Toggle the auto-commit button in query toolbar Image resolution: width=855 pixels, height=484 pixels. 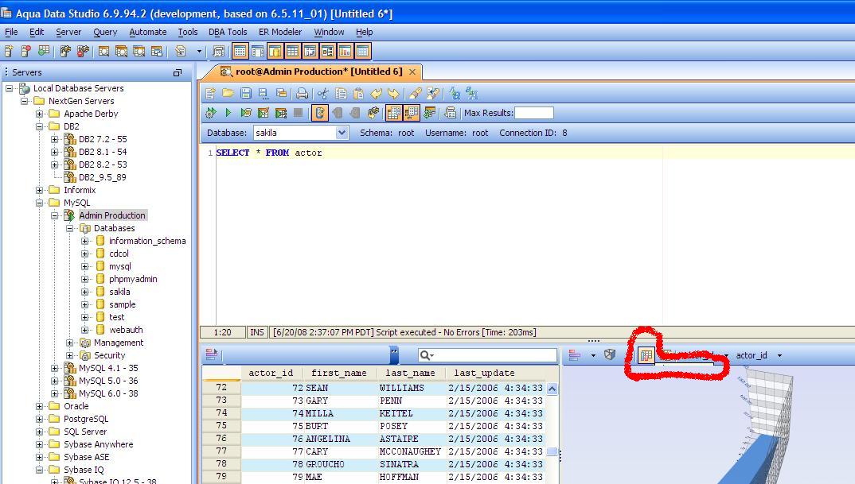pos(319,113)
